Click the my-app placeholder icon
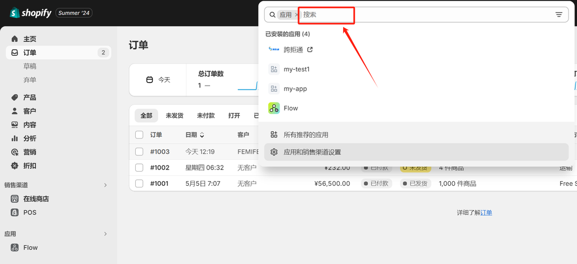This screenshot has width=577, height=264. 274,88
